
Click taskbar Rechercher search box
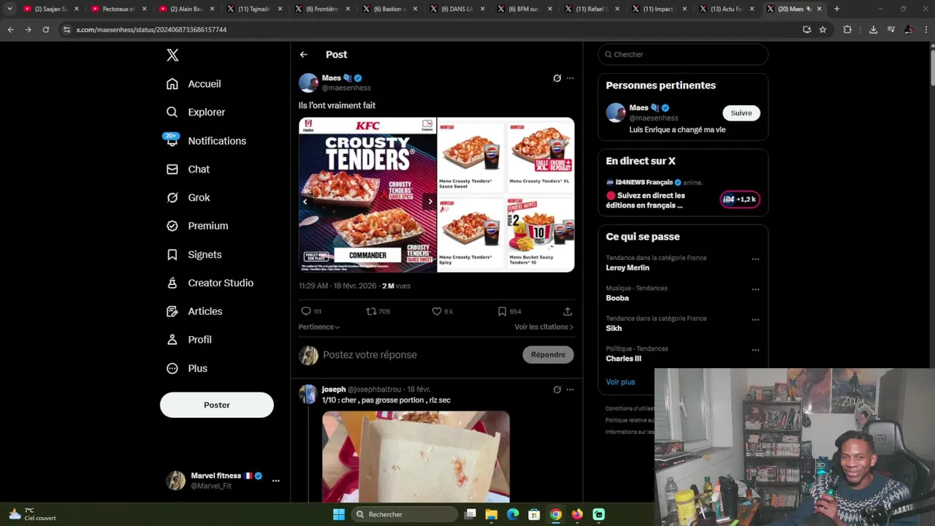(403, 514)
